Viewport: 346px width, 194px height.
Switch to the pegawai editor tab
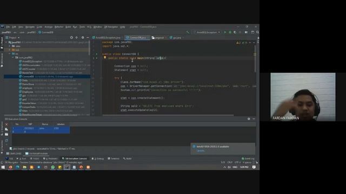point(159,38)
